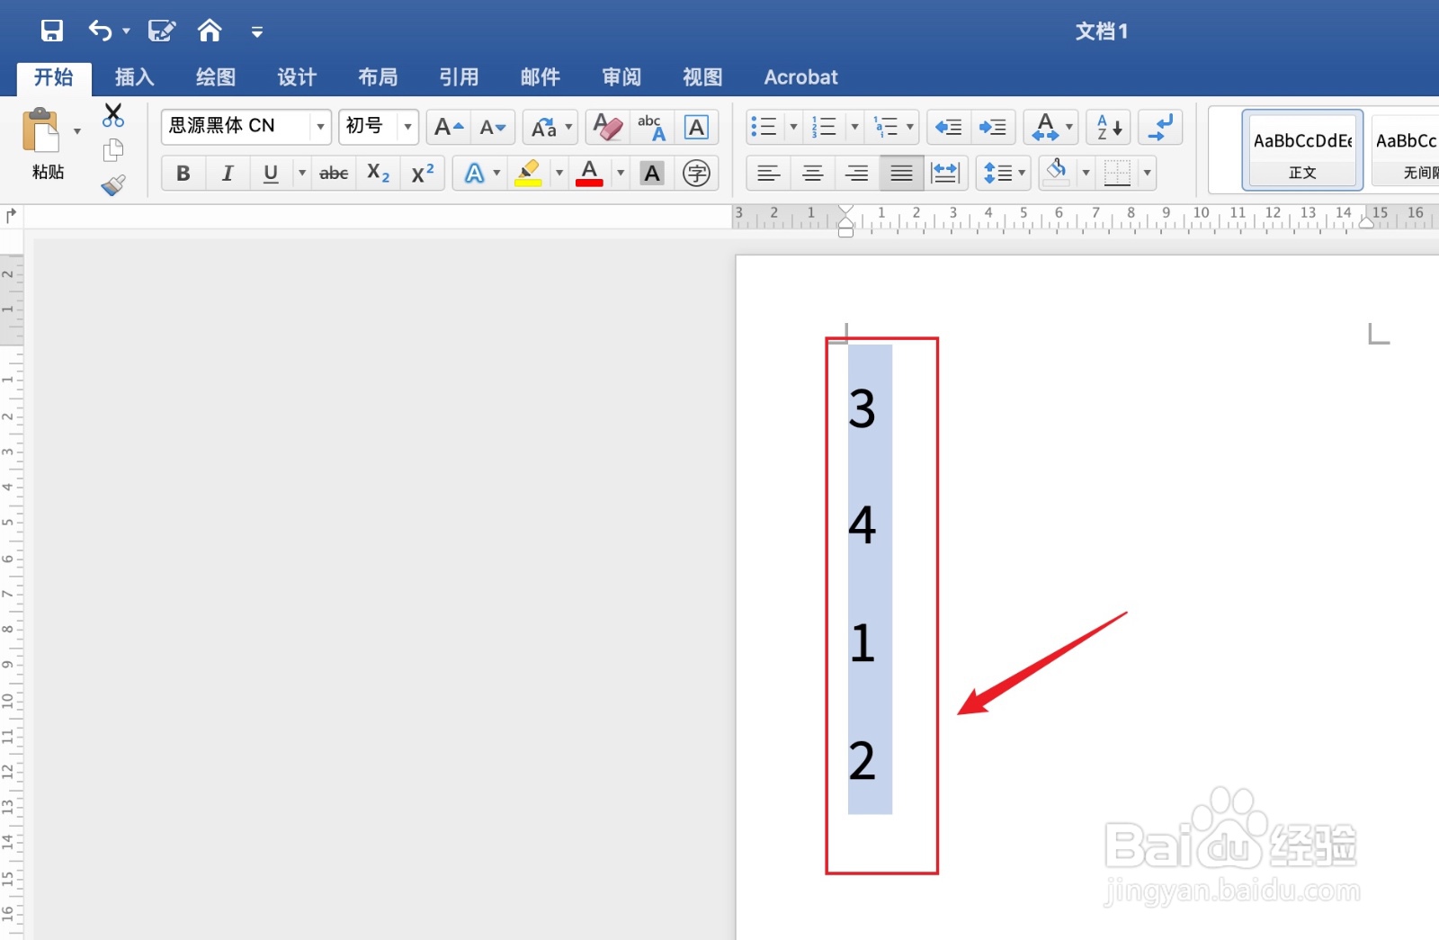Toggle superscript X2 formatting
The width and height of the screenshot is (1439, 940).
click(423, 173)
